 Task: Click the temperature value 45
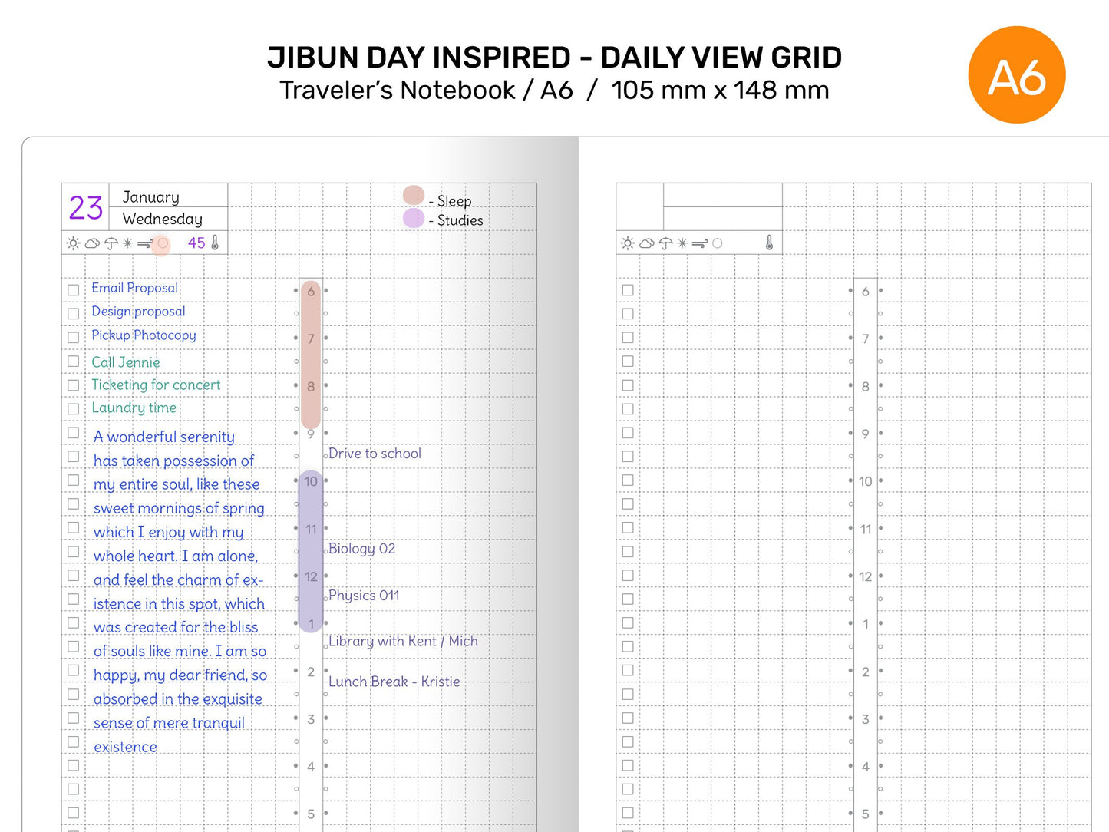196,243
